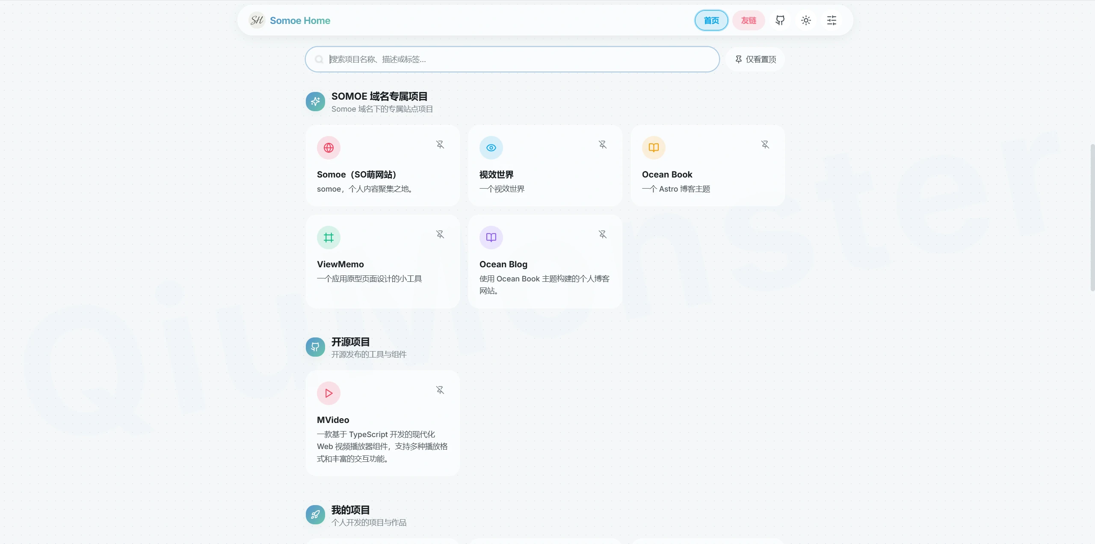1095x544 pixels.
Task: Click the Somoe Home site title text
Action: tap(300, 21)
